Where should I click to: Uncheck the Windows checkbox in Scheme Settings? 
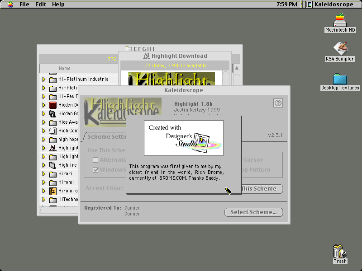click(x=95, y=170)
